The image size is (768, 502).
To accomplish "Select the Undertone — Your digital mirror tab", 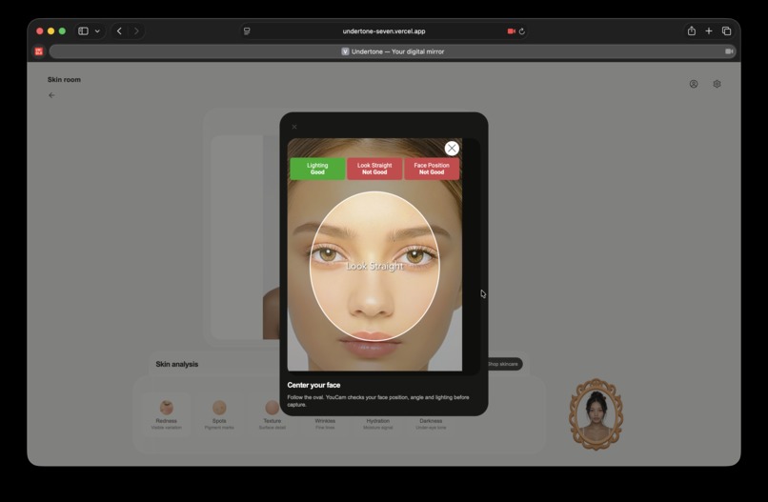I will [x=393, y=51].
